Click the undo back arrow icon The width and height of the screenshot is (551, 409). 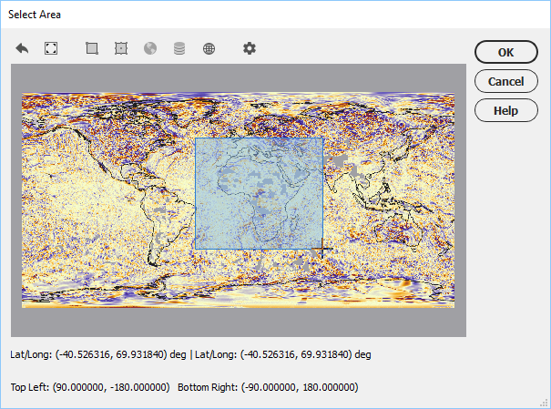tap(22, 48)
